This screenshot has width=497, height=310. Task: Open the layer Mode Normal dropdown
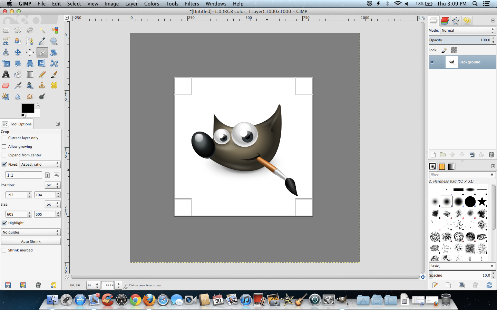(468, 30)
